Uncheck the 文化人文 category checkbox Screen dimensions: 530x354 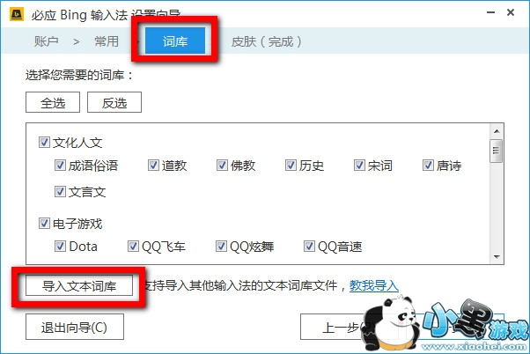[44, 143]
